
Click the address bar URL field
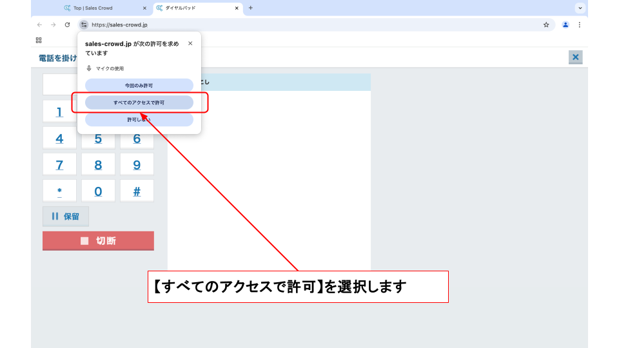309,24
